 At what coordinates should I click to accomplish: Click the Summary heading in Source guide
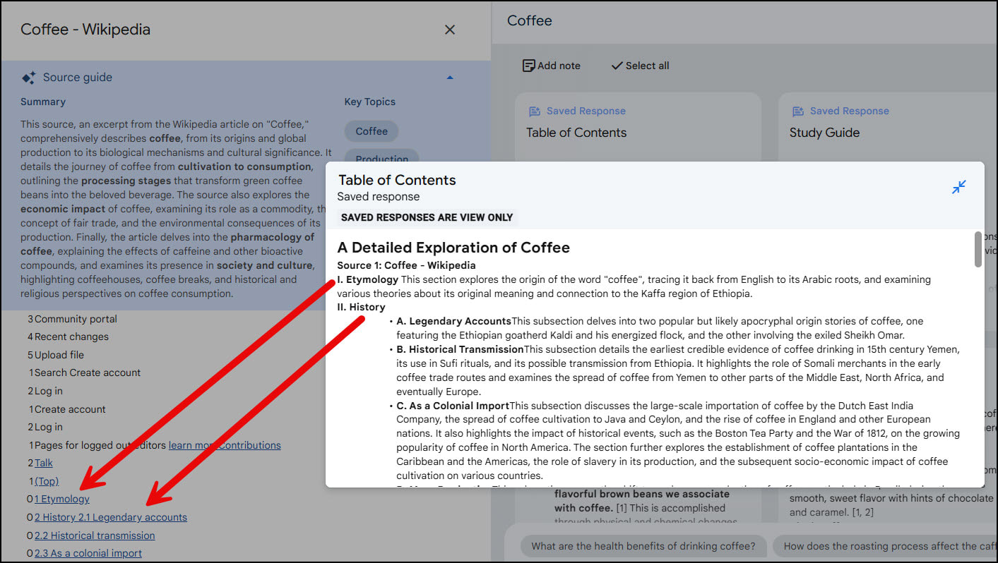[43, 102]
